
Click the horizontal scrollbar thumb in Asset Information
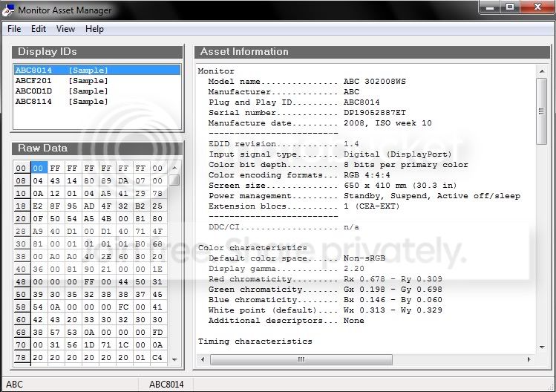(301, 359)
